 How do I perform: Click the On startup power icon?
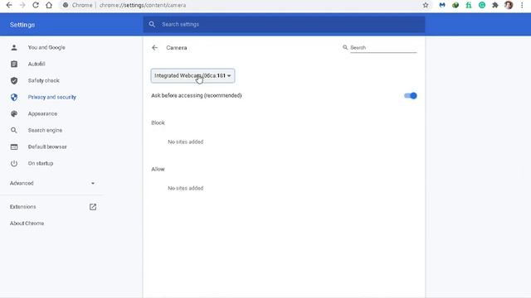(14, 164)
